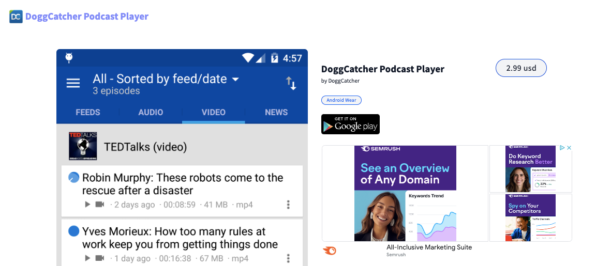Open the Yves Morieux episode title
The height and width of the screenshot is (266, 611).
coord(180,238)
